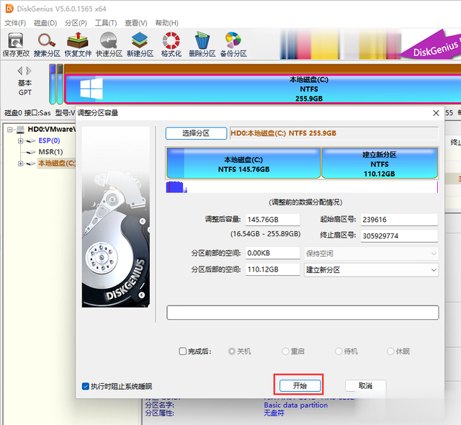
Task: Open the 工具(T) menu
Action: (x=106, y=23)
